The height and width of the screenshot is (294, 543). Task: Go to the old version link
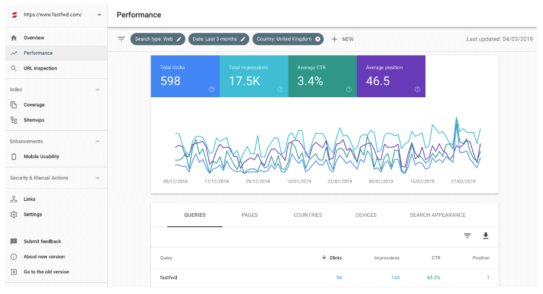(47, 272)
